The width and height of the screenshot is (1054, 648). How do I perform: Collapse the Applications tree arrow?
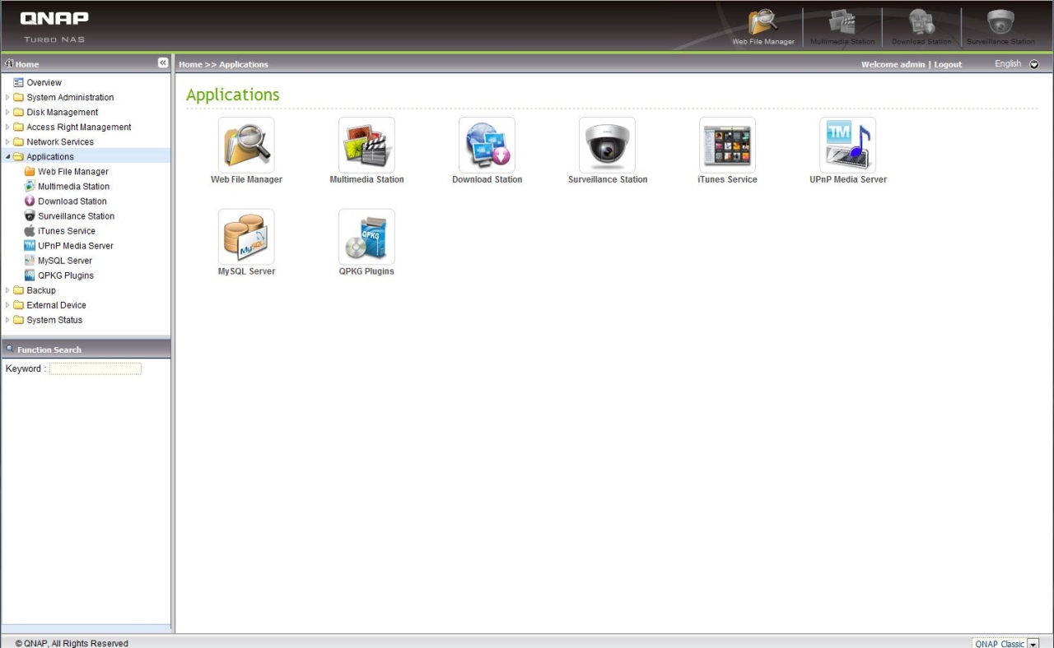[x=7, y=157]
